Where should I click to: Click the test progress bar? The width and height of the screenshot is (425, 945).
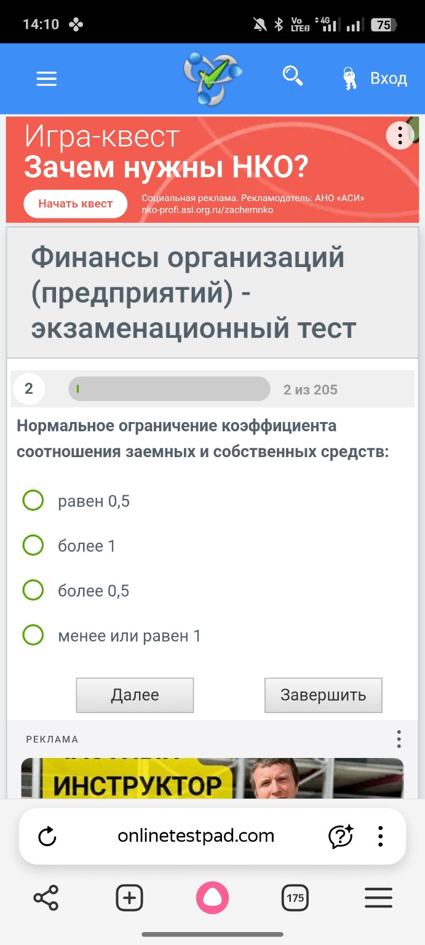[169, 389]
